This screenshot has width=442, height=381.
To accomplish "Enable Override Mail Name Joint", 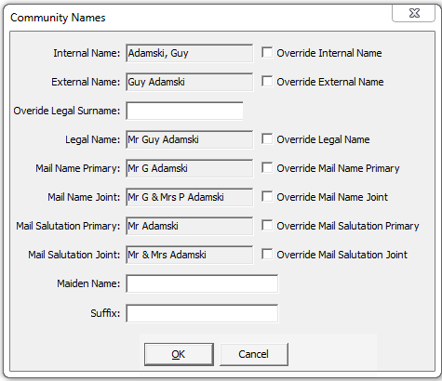I will 267,197.
